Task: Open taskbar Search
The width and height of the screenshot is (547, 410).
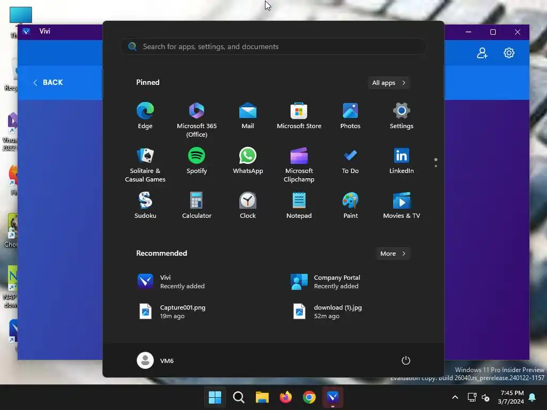Action: click(239, 397)
